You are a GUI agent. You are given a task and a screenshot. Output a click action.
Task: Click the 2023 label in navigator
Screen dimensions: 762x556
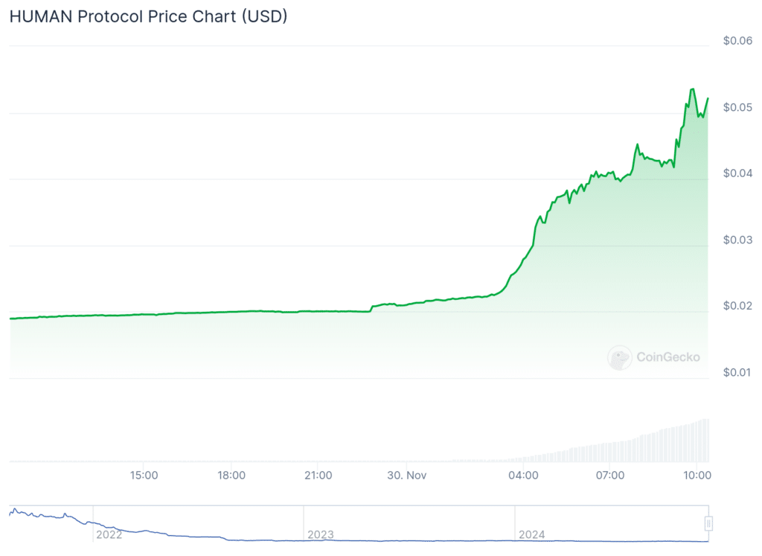(320, 534)
